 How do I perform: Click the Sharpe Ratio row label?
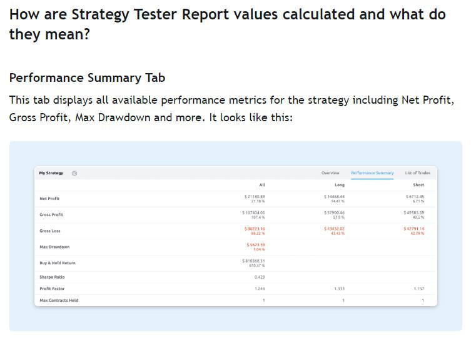tap(52, 277)
